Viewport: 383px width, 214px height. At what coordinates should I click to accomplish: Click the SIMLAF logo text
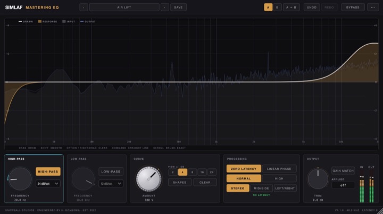click(x=14, y=7)
